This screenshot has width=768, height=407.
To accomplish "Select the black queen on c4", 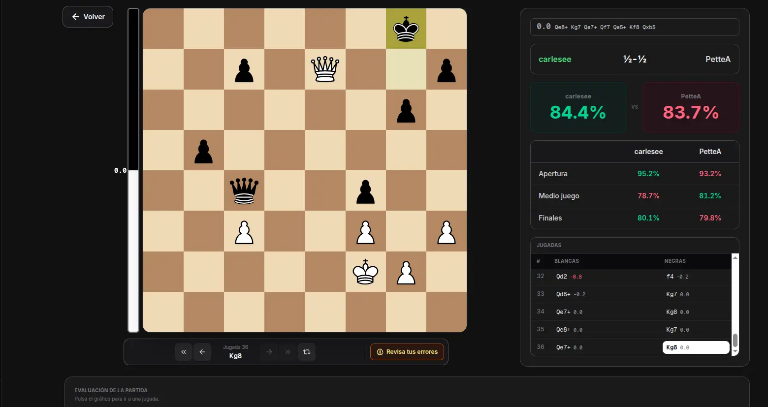I will point(244,190).
